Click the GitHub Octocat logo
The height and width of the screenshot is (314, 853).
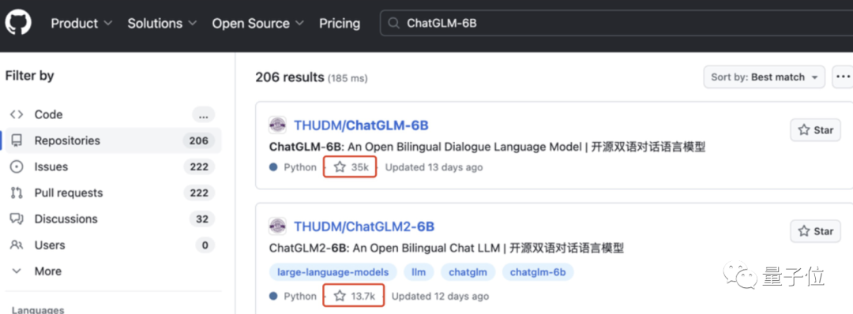click(18, 24)
